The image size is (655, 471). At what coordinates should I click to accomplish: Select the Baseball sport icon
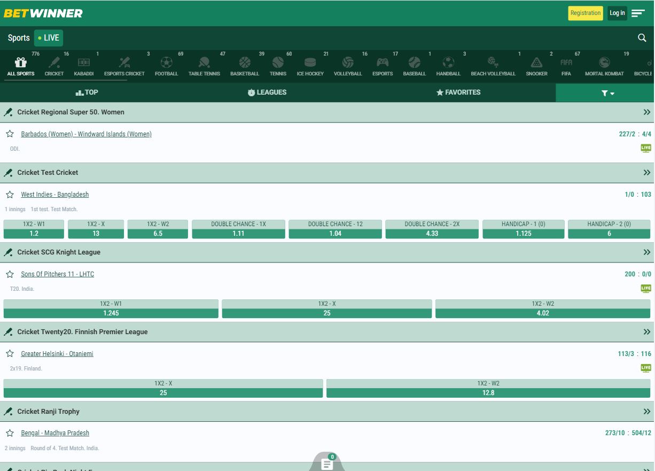[x=414, y=62]
